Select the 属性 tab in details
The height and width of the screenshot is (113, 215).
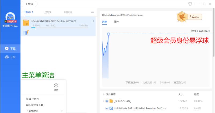[x=116, y=22]
